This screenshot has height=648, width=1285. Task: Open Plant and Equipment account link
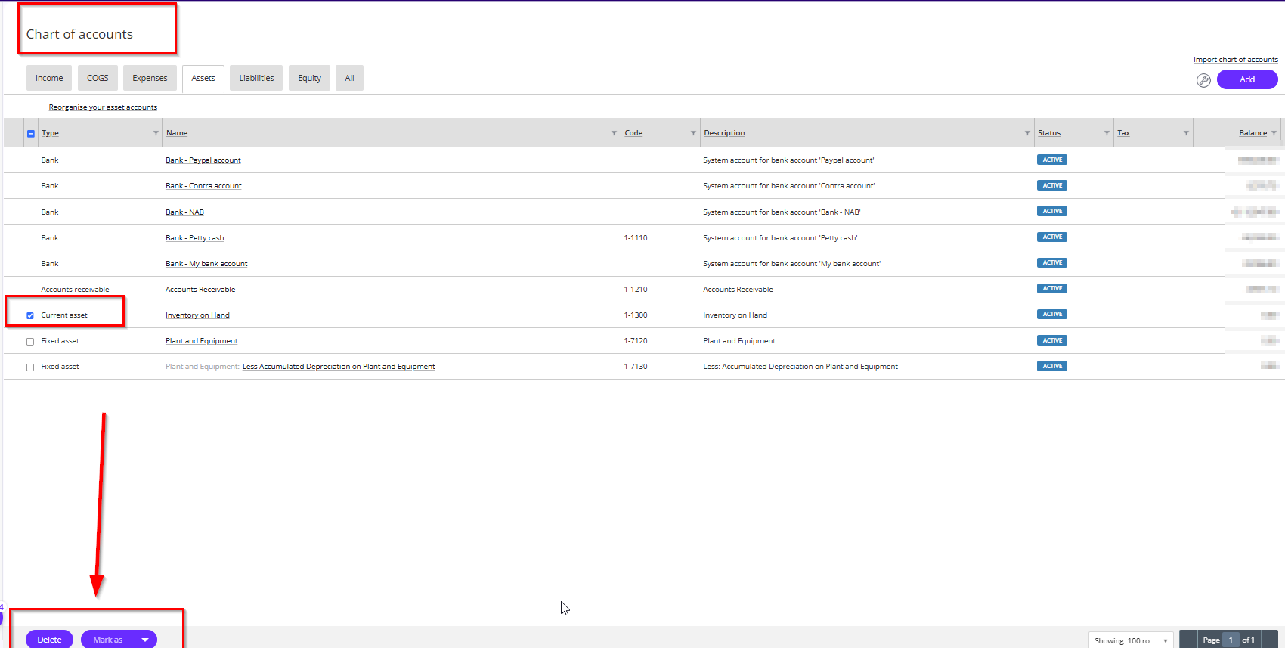[202, 341]
